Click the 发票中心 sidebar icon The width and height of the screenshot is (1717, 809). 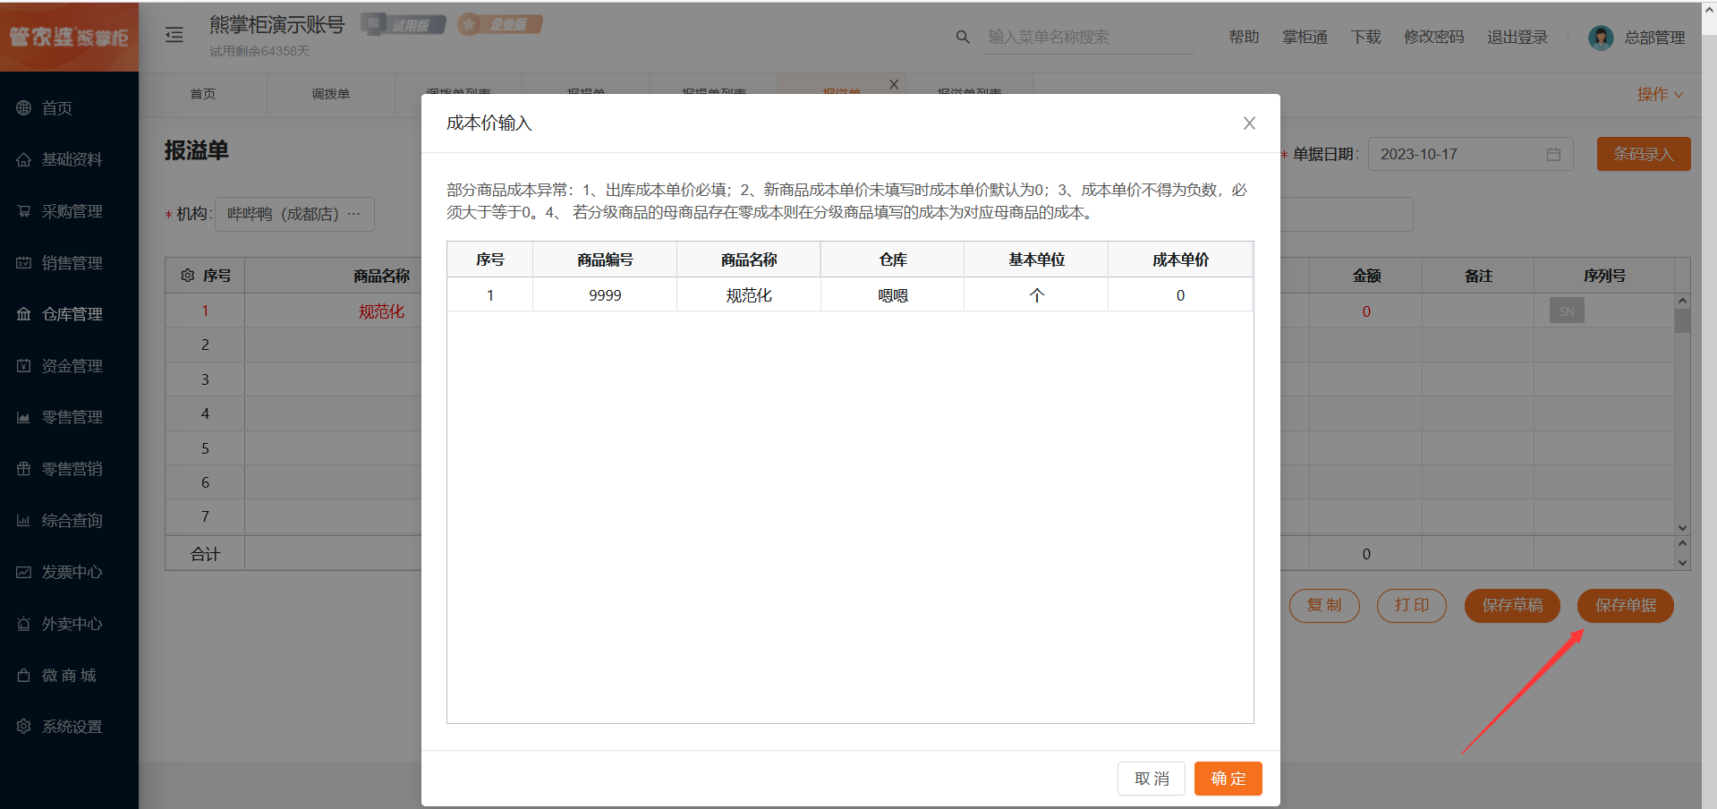[24, 572]
